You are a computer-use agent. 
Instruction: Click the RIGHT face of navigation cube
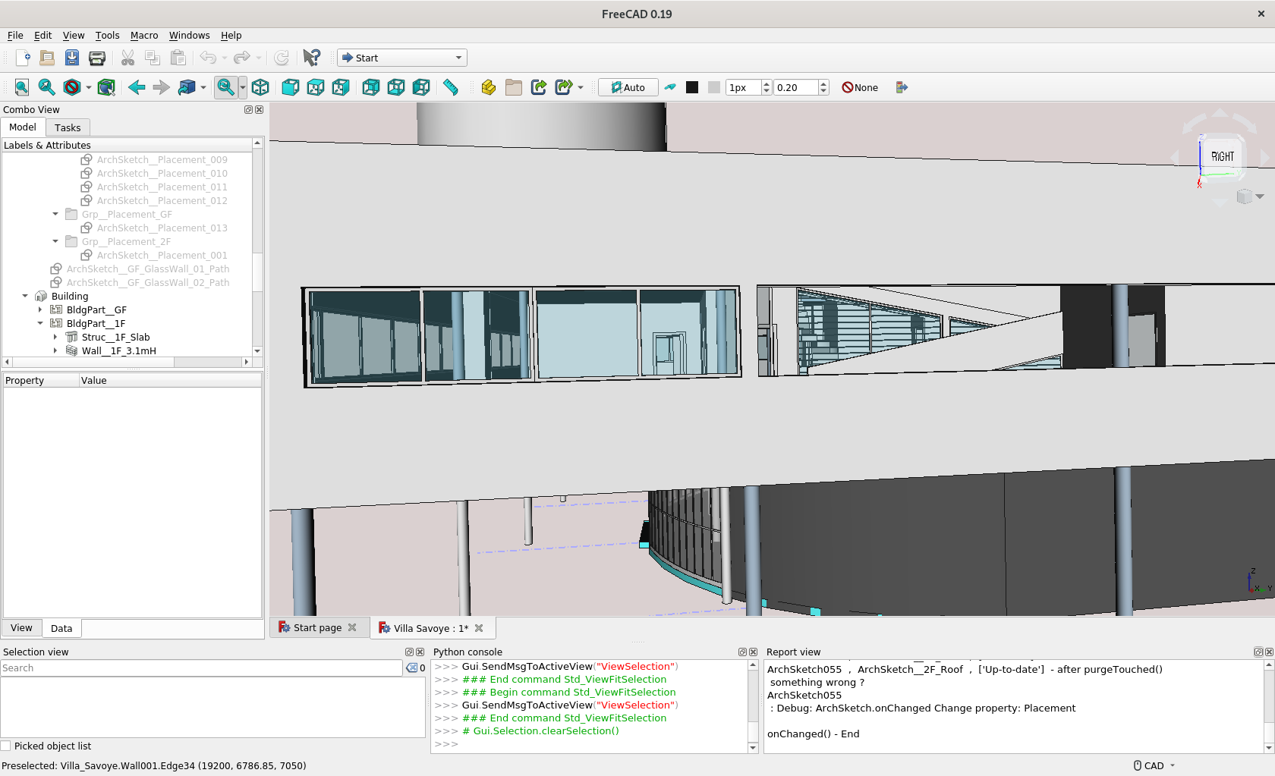[1222, 156]
